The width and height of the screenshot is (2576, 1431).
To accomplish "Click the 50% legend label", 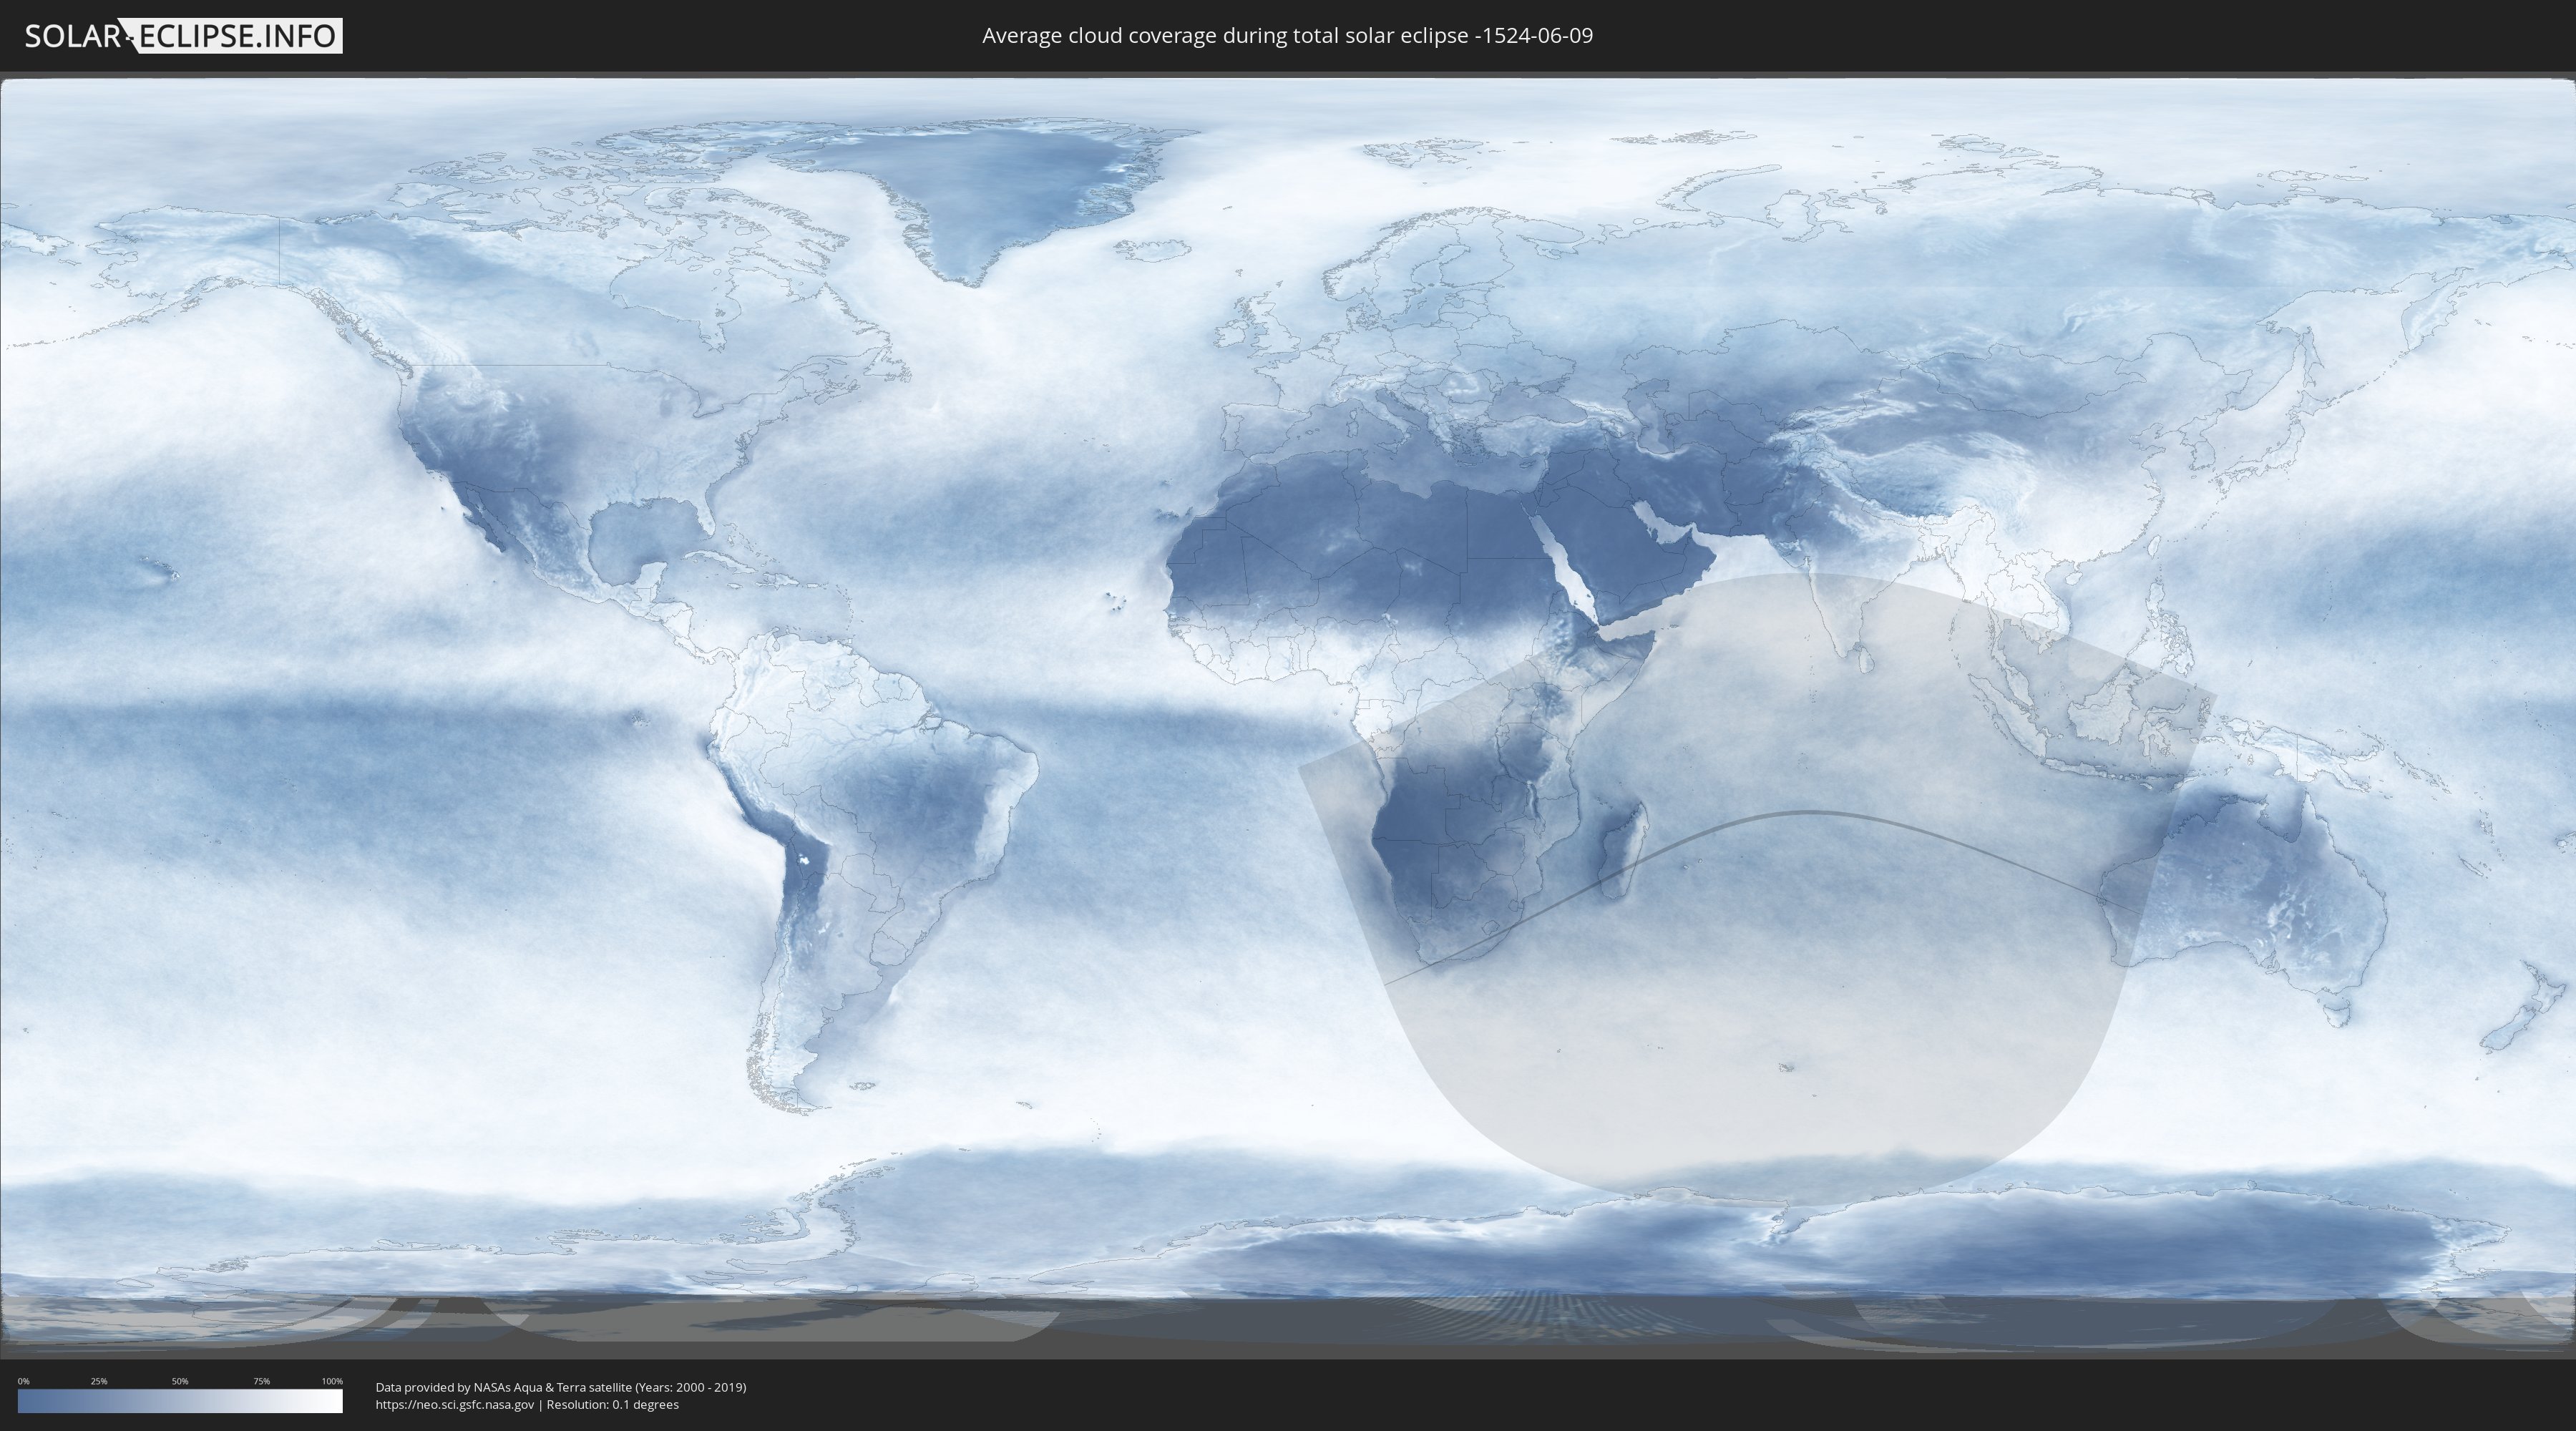I will click(180, 1381).
